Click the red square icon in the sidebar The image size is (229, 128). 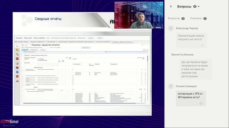[x=17, y=59]
